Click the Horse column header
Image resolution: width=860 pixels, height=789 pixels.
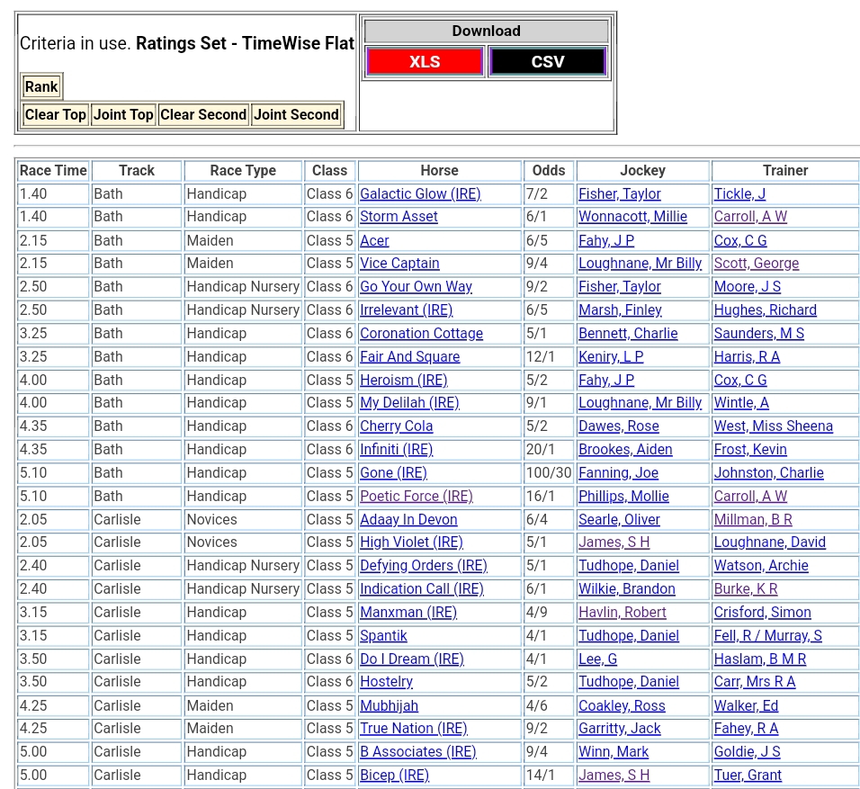[439, 170]
